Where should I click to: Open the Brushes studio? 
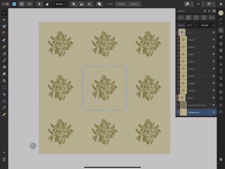tap(221, 37)
